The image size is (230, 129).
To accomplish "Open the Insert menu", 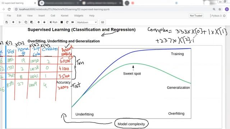I will point(42,16).
